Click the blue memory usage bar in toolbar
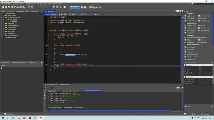214x120 pixels. (75, 7)
